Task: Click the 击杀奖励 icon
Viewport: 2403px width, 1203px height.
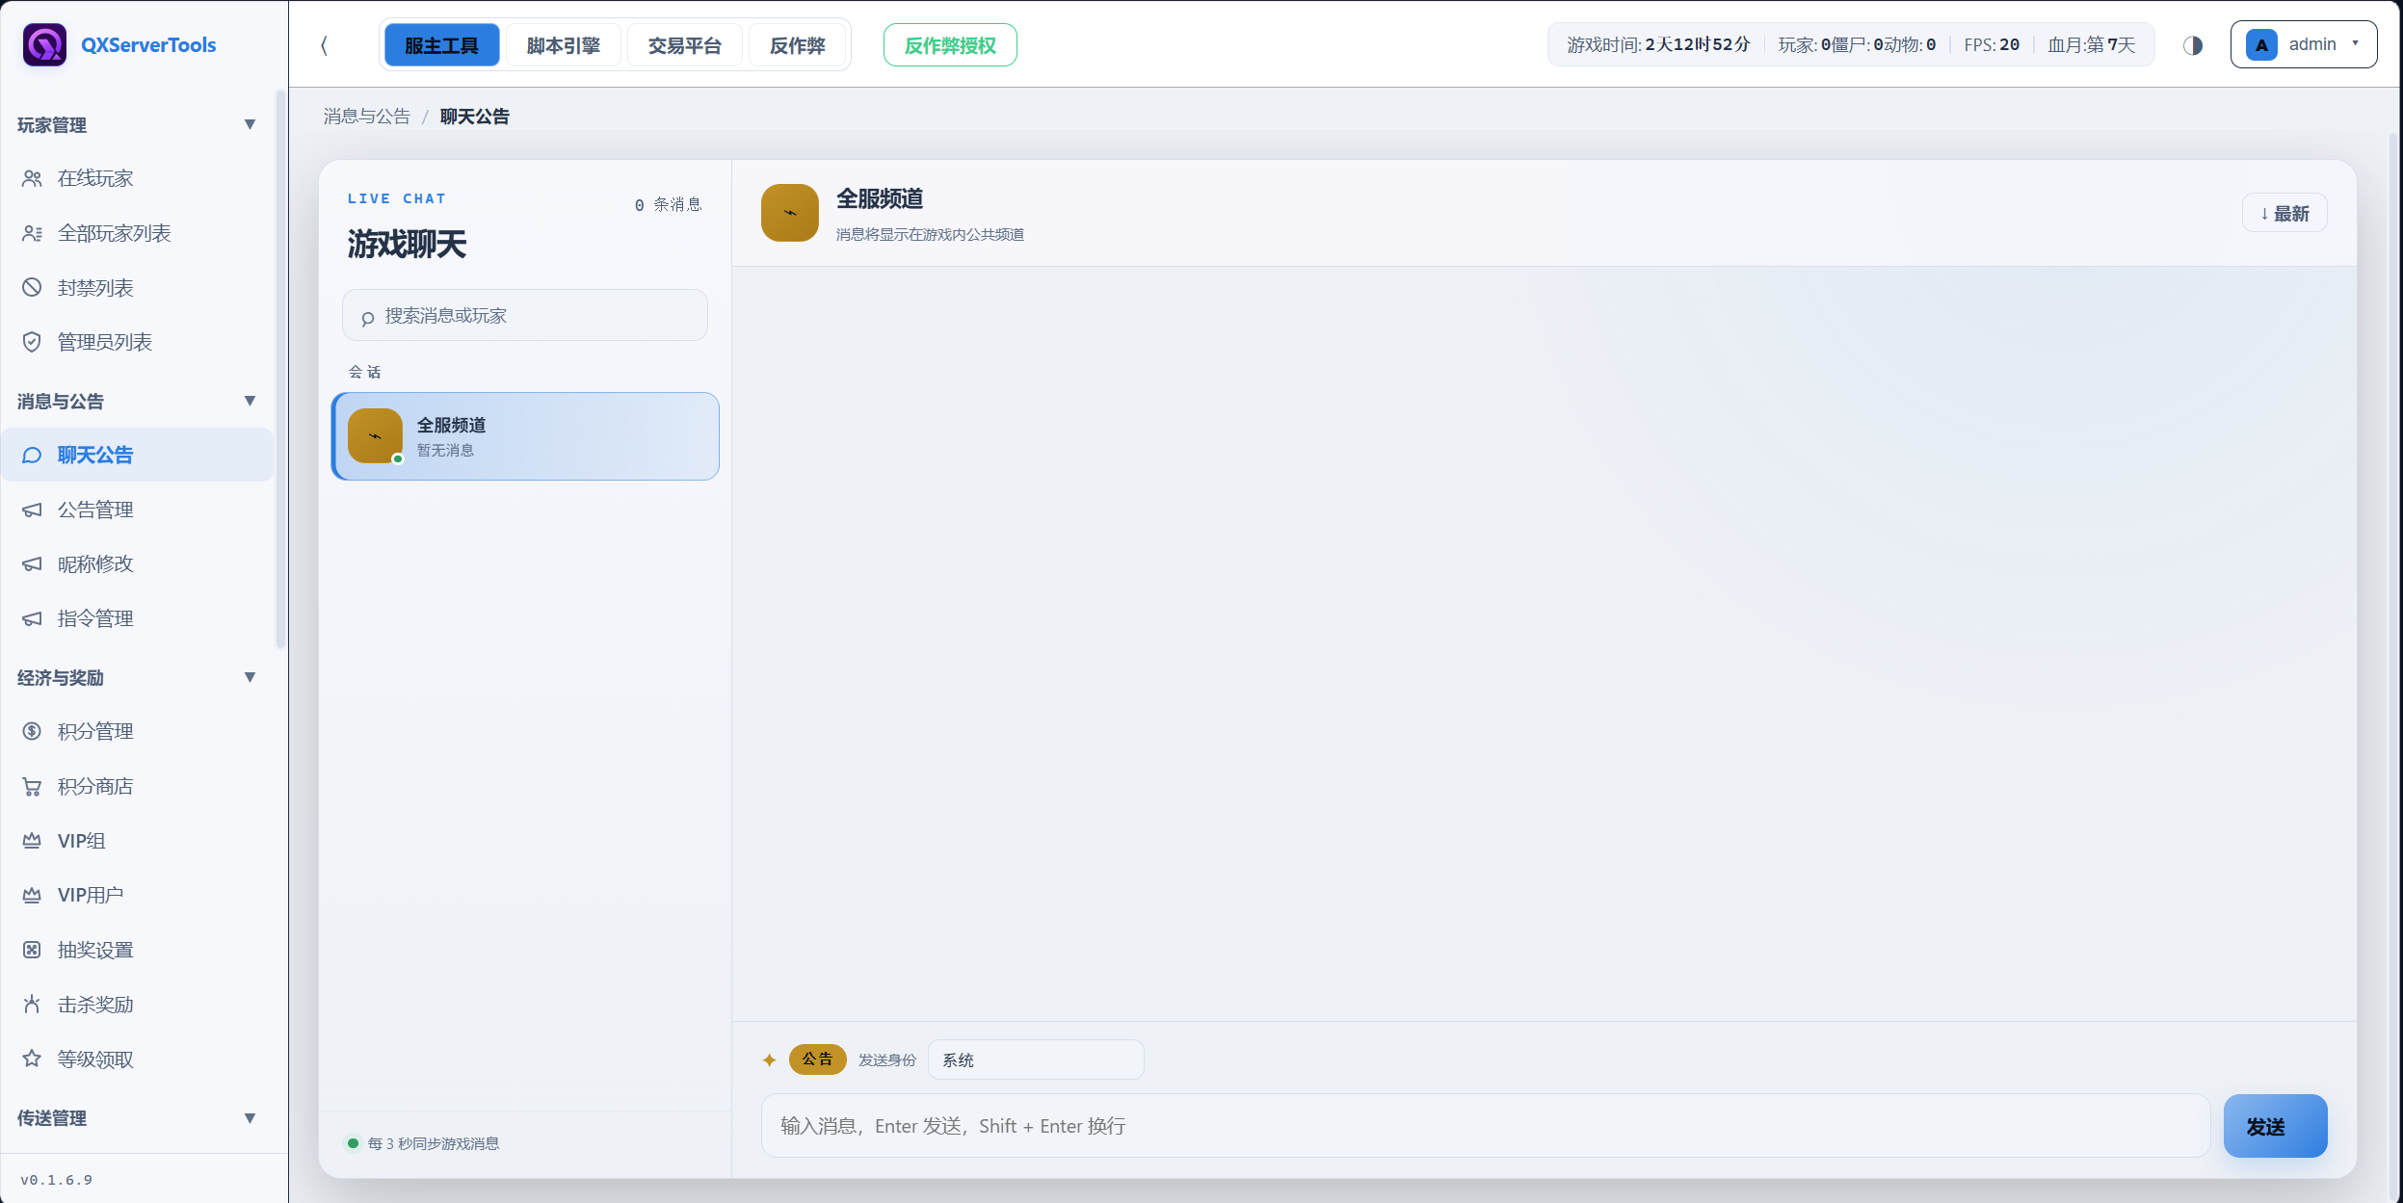Action: pyautogui.click(x=32, y=1005)
